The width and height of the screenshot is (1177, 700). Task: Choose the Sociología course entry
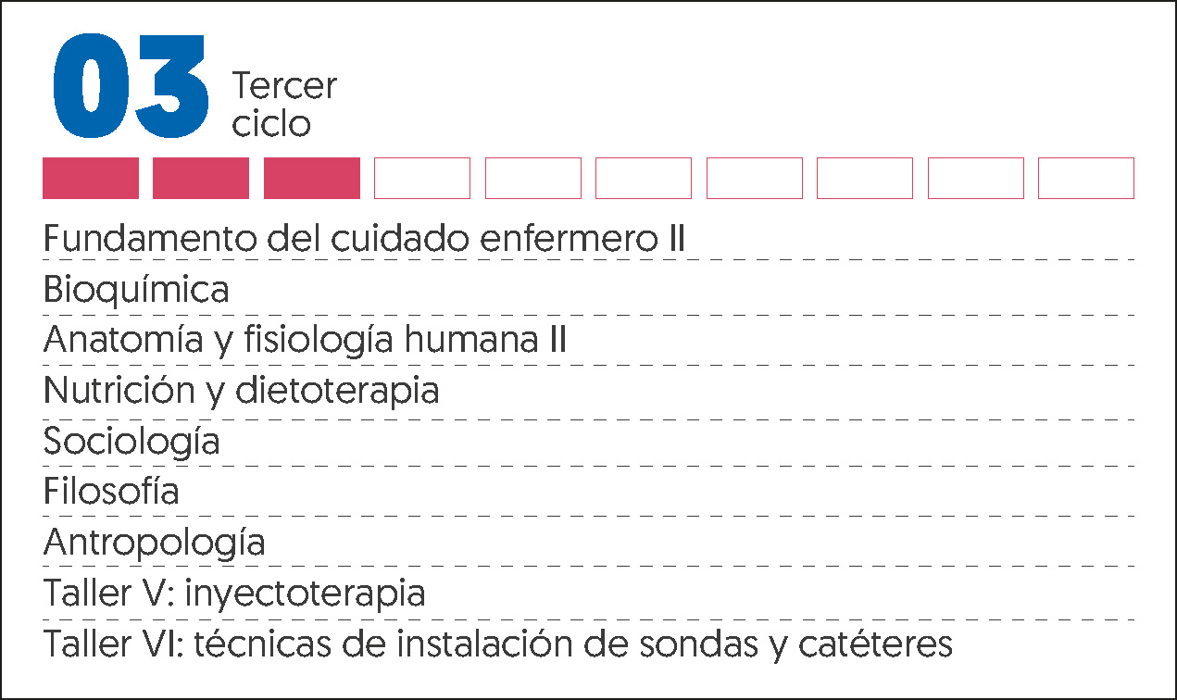coord(131,442)
